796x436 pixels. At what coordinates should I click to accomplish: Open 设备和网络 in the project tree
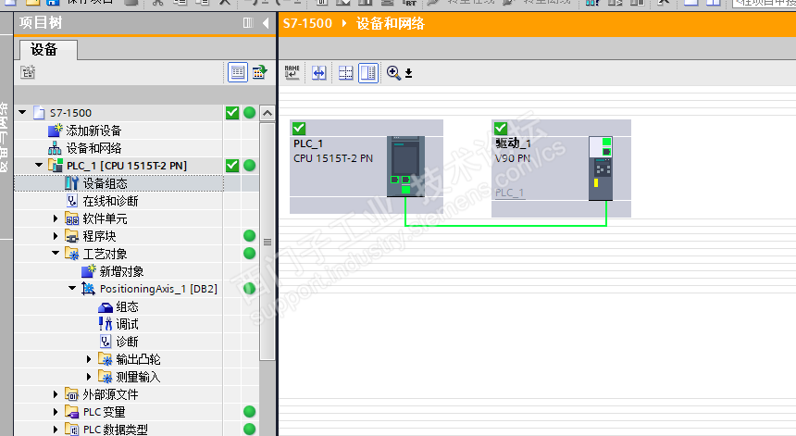pyautogui.click(x=93, y=148)
